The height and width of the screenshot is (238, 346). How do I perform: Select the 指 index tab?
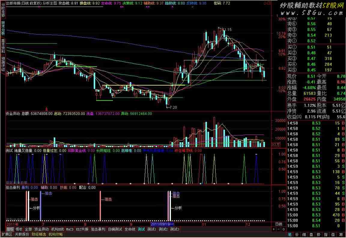(x=326, y=234)
